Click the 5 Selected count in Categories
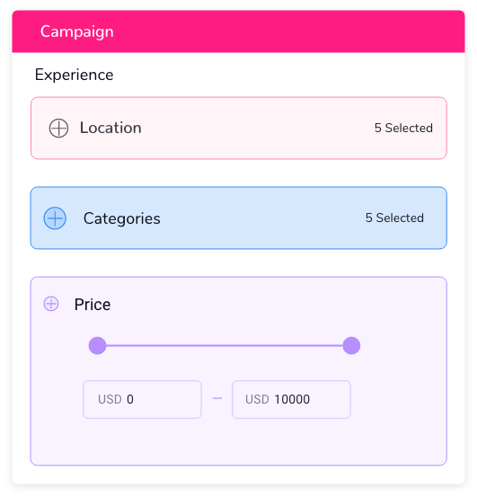 [394, 218]
